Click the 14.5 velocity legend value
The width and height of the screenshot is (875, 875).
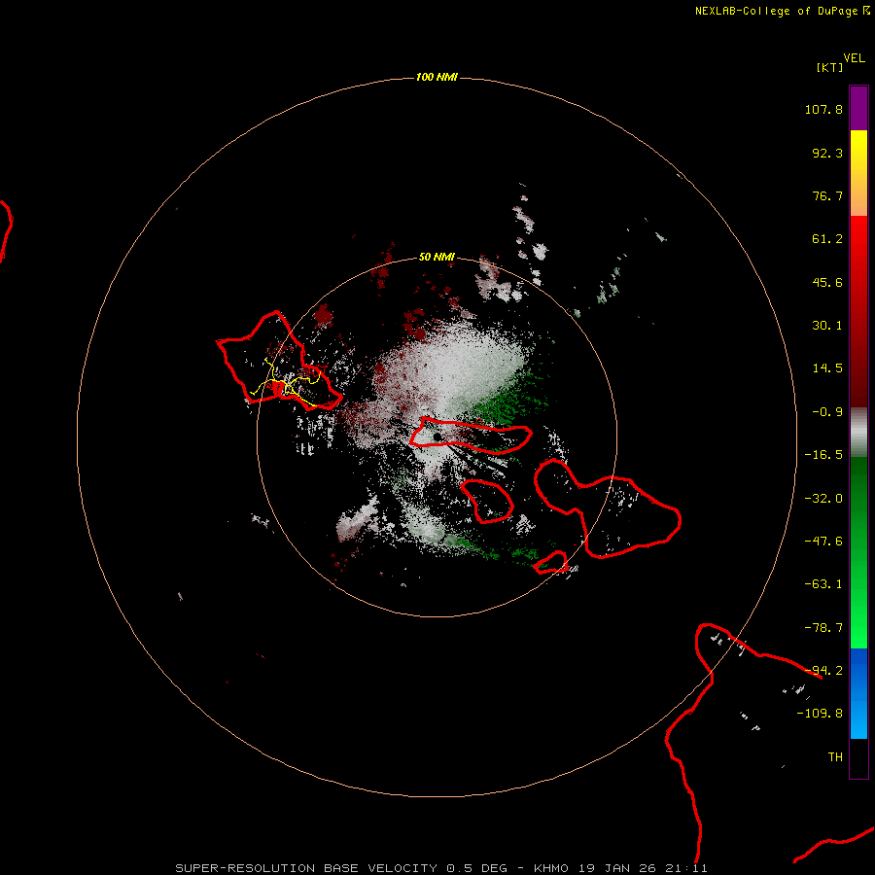827,368
